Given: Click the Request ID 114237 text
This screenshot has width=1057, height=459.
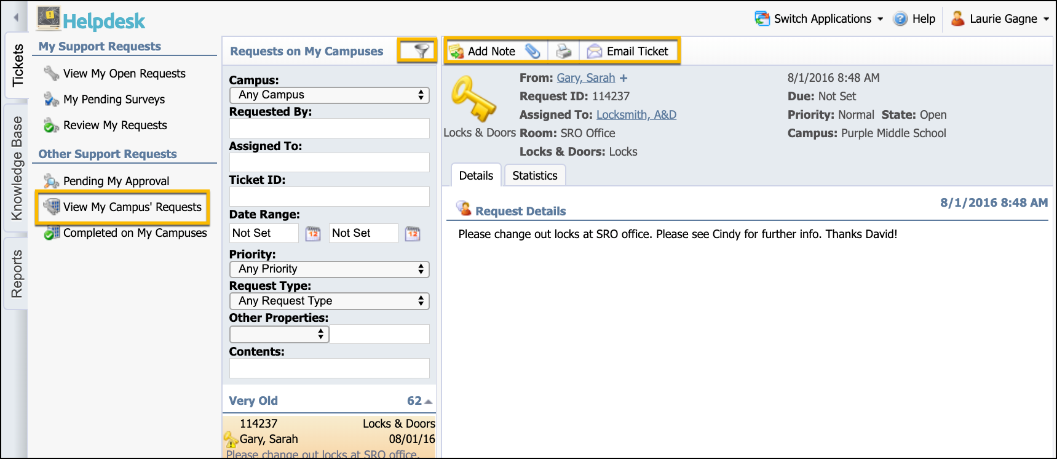Looking at the screenshot, I should 574,96.
